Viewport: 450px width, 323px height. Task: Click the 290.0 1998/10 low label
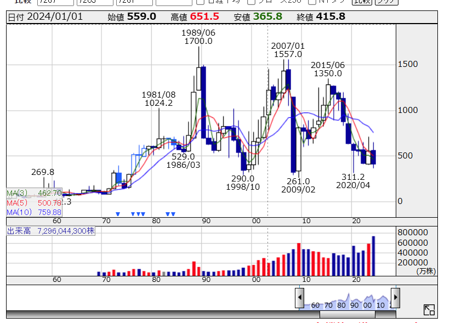coord(243,183)
